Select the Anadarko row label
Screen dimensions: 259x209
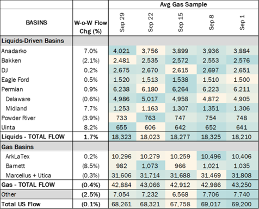(x=14, y=51)
